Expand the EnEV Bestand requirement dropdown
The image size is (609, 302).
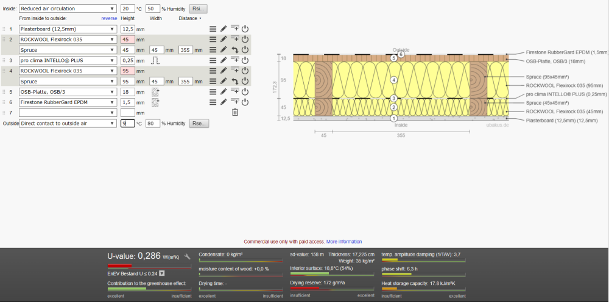tap(162, 273)
